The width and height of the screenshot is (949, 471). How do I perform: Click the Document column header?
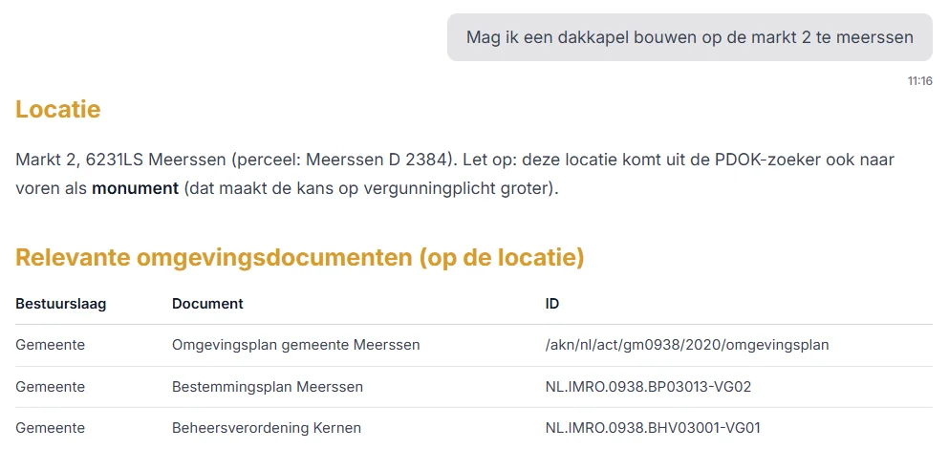tap(207, 304)
